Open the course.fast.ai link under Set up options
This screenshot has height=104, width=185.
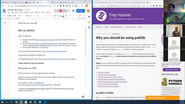pyautogui.click(x=25, y=36)
